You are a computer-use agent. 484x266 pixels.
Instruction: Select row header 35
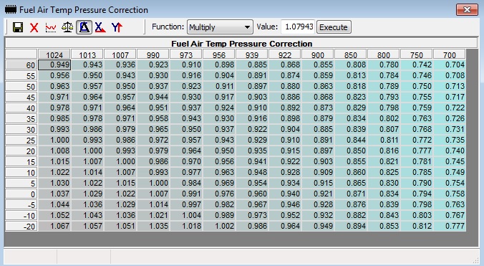[21, 119]
